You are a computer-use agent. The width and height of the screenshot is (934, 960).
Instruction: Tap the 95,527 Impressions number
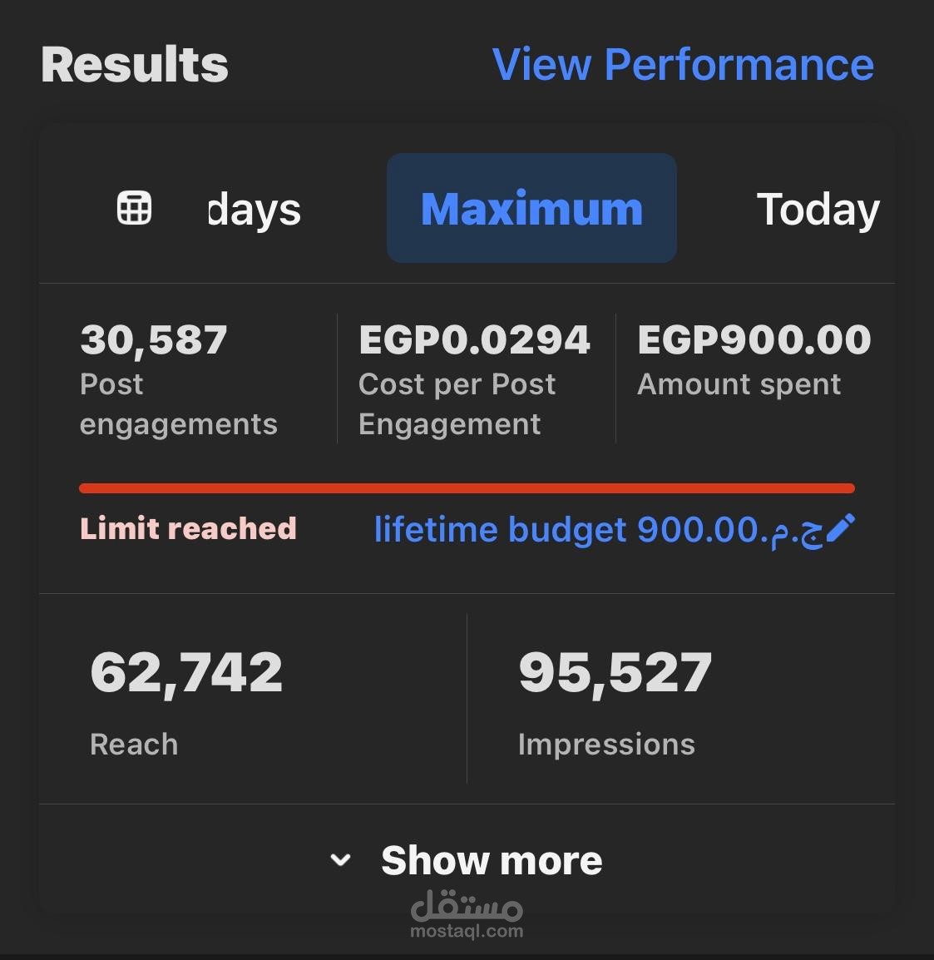(x=615, y=672)
